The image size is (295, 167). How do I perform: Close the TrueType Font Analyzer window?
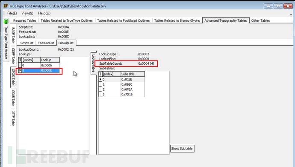(x=288, y=6)
